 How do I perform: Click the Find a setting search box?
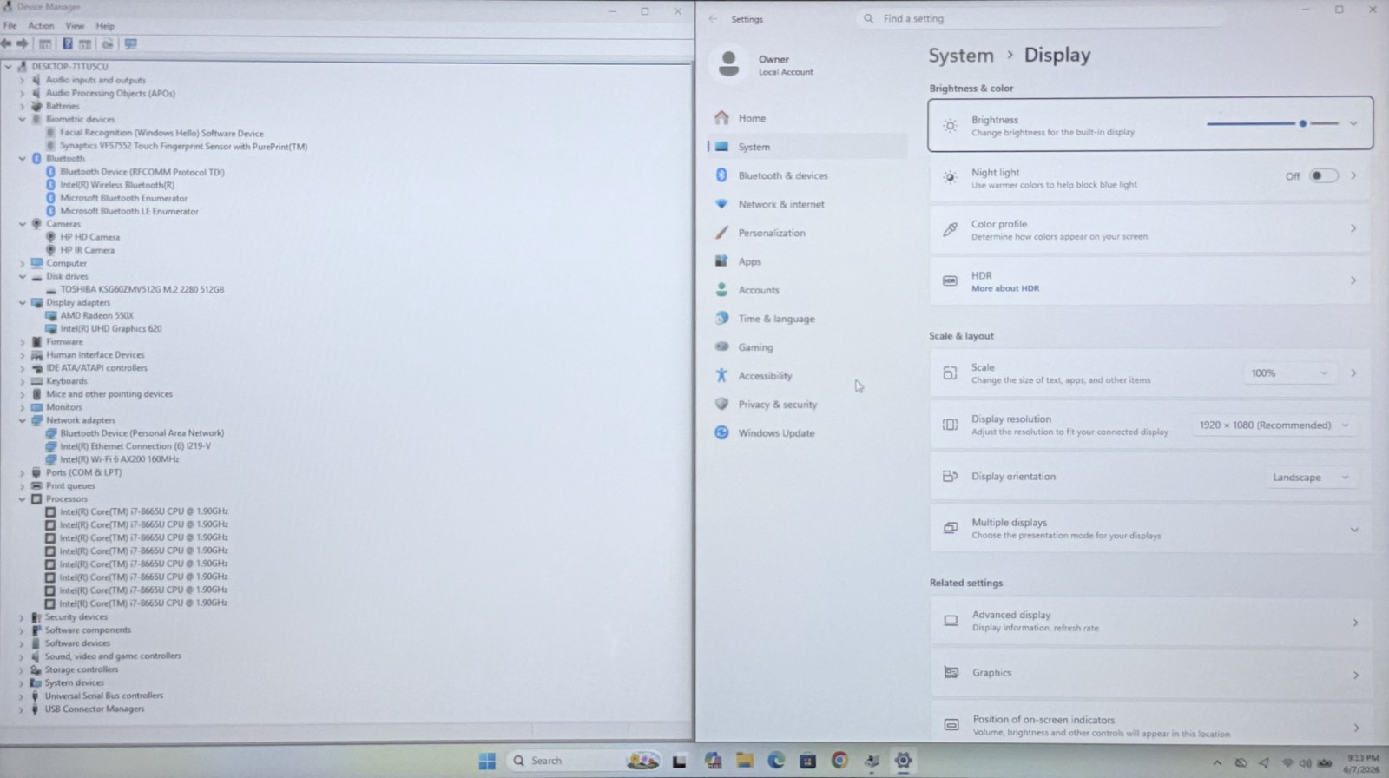[x=1037, y=18]
